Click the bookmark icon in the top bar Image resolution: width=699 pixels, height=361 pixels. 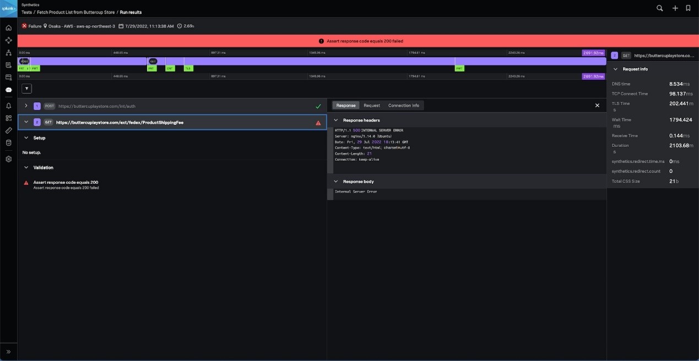click(687, 8)
